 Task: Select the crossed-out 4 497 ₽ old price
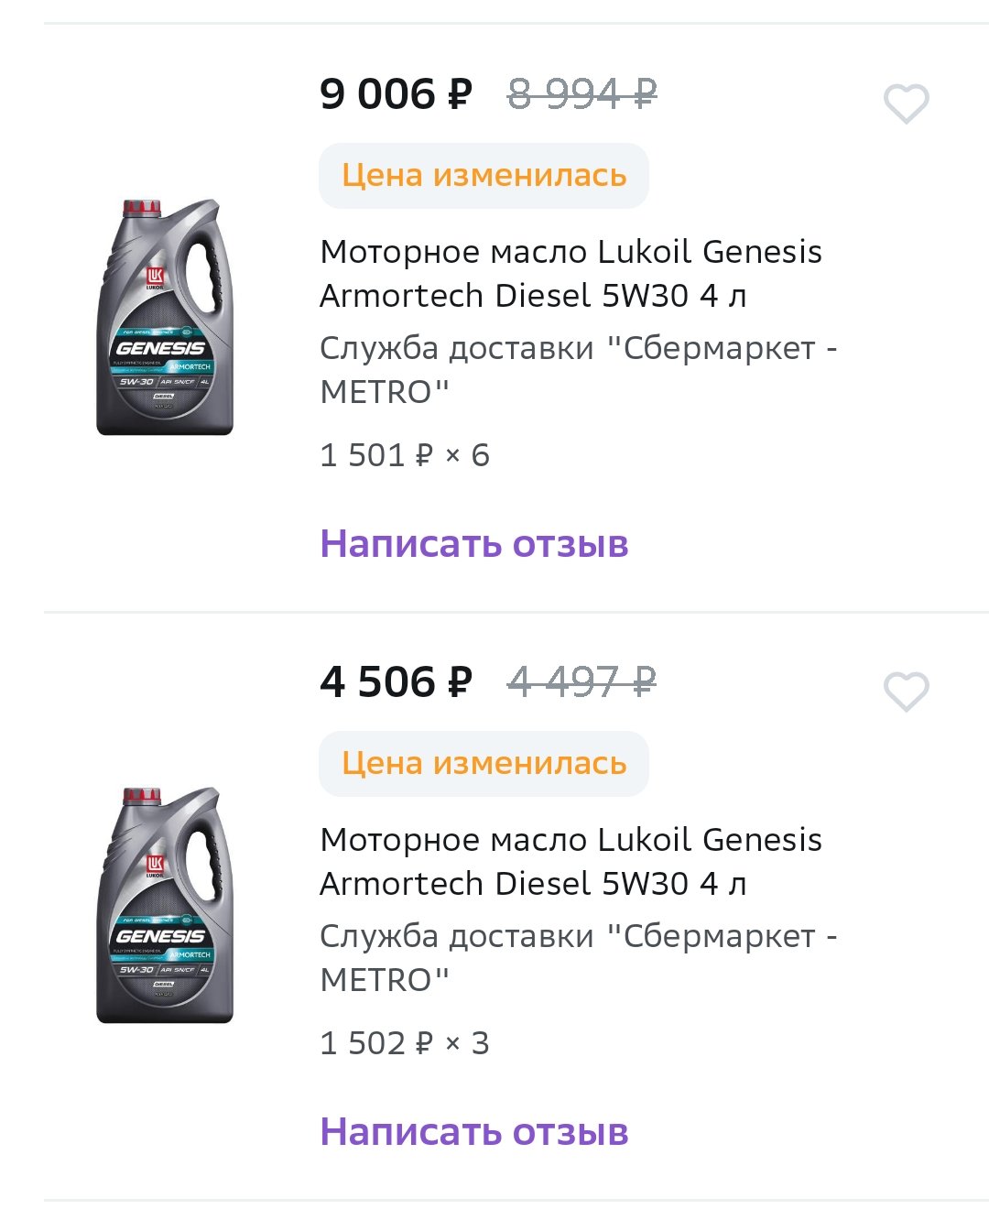(x=582, y=682)
